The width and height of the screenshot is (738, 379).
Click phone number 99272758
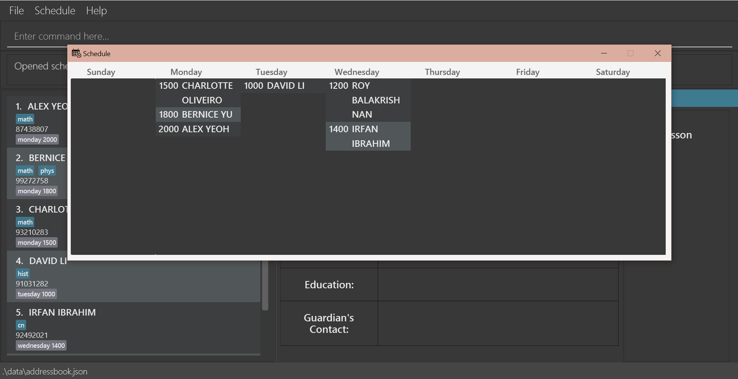(x=32, y=181)
